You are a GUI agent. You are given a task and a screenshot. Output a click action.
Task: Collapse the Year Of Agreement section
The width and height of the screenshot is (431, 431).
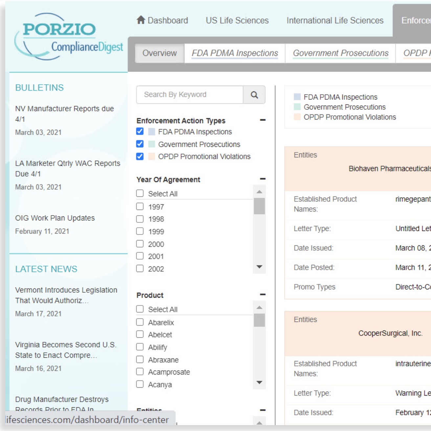262,179
